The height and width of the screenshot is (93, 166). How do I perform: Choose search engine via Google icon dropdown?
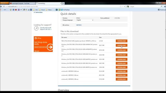point(128,6)
